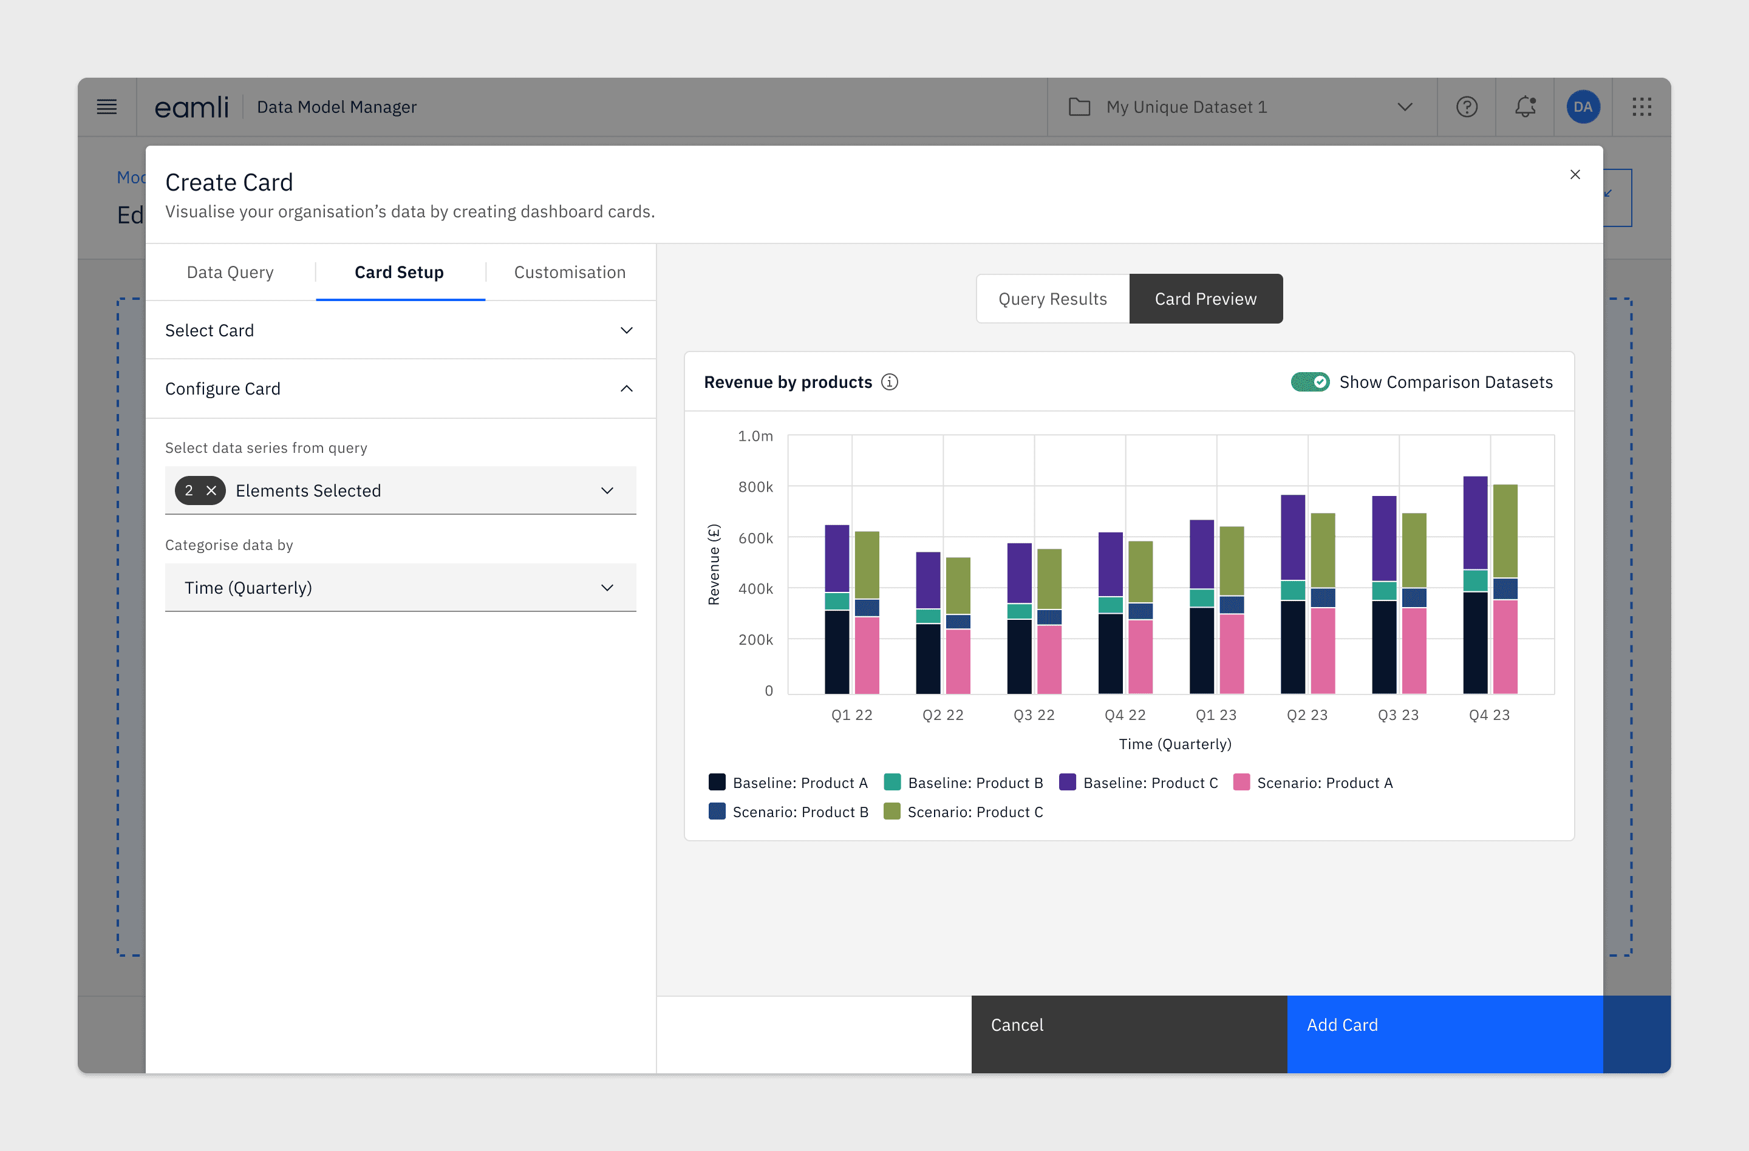The height and width of the screenshot is (1151, 1749).
Task: Switch to the Data Query tab
Action: pos(230,273)
